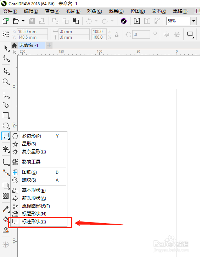
Task: Select the Text tool 字
Action: point(6,149)
